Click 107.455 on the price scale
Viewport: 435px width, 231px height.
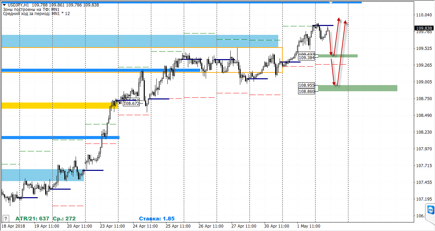click(x=424, y=182)
